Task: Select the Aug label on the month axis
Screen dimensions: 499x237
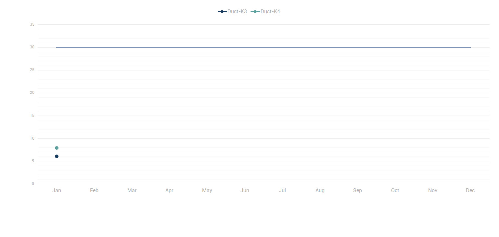Action: [320, 191]
